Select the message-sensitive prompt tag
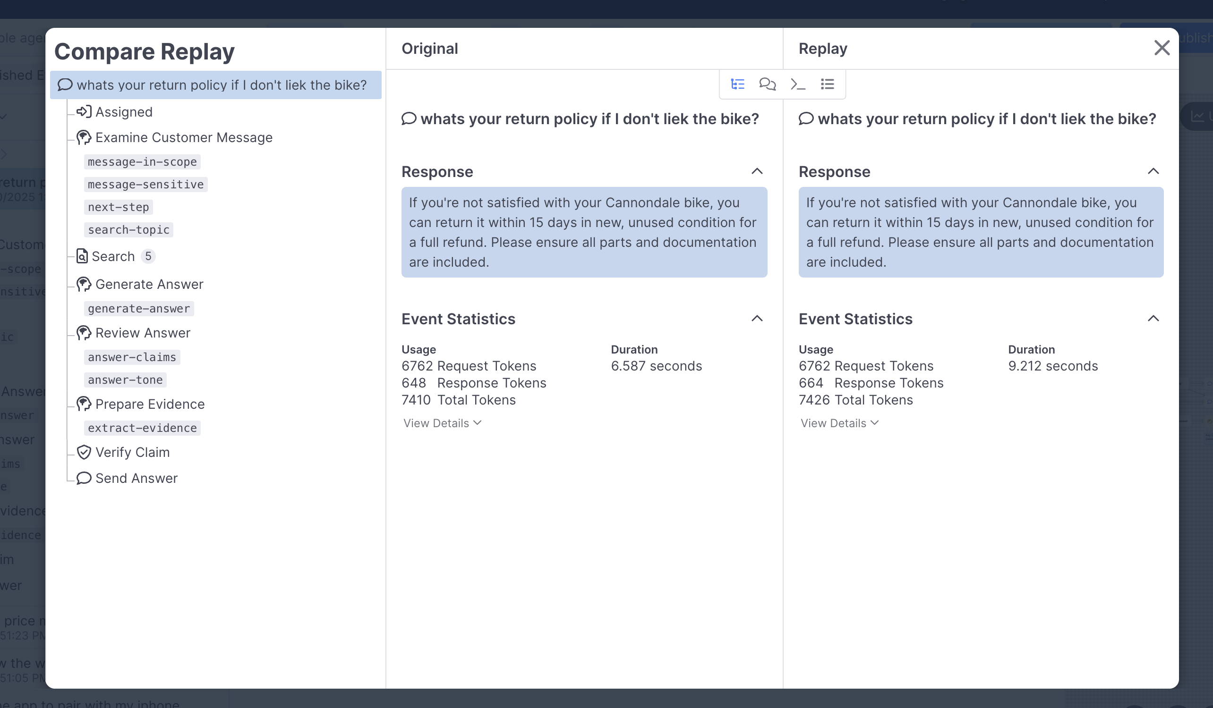 (x=145, y=184)
